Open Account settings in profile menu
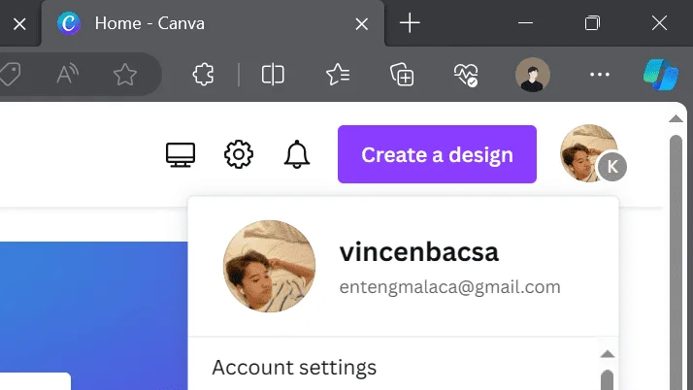The image size is (693, 390). point(294,368)
